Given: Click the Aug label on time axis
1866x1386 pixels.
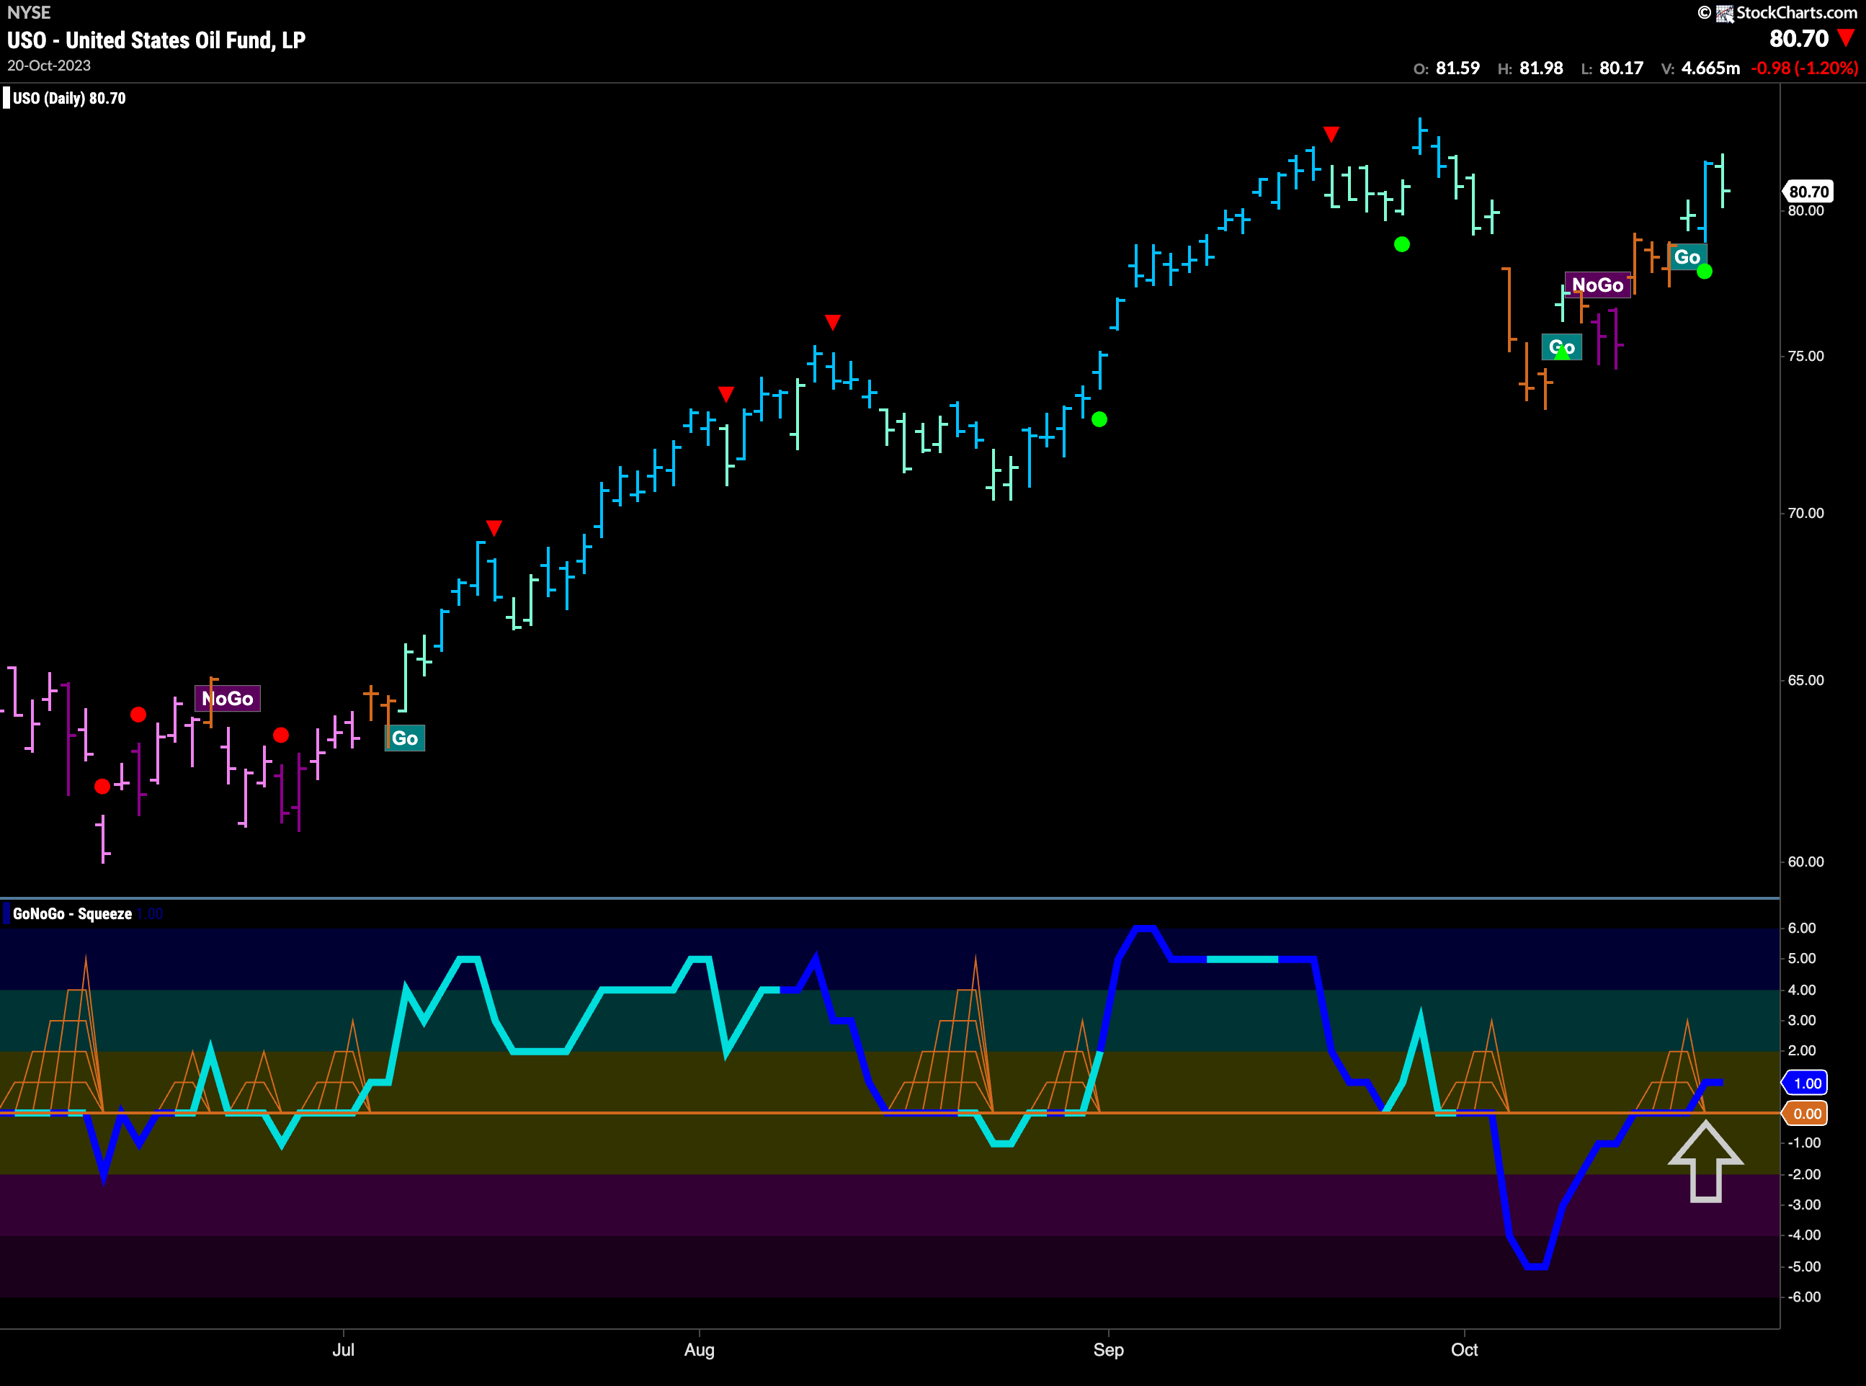Looking at the screenshot, I should coord(699,1350).
